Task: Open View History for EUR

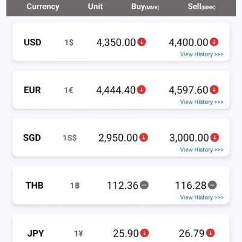Action: [201, 102]
